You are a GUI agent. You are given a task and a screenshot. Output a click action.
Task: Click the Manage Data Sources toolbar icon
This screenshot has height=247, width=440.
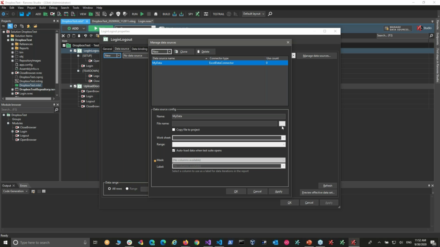(x=398, y=28)
